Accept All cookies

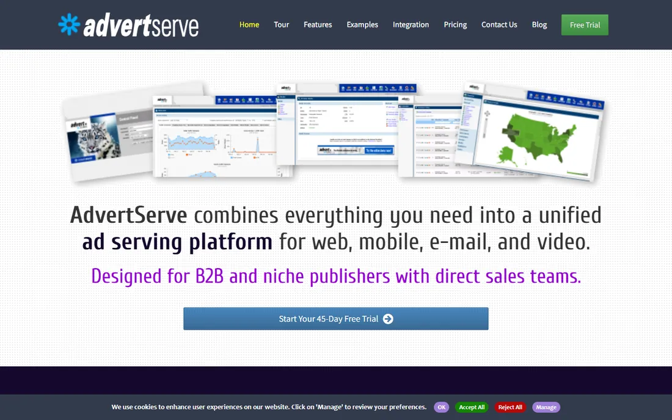pos(472,407)
